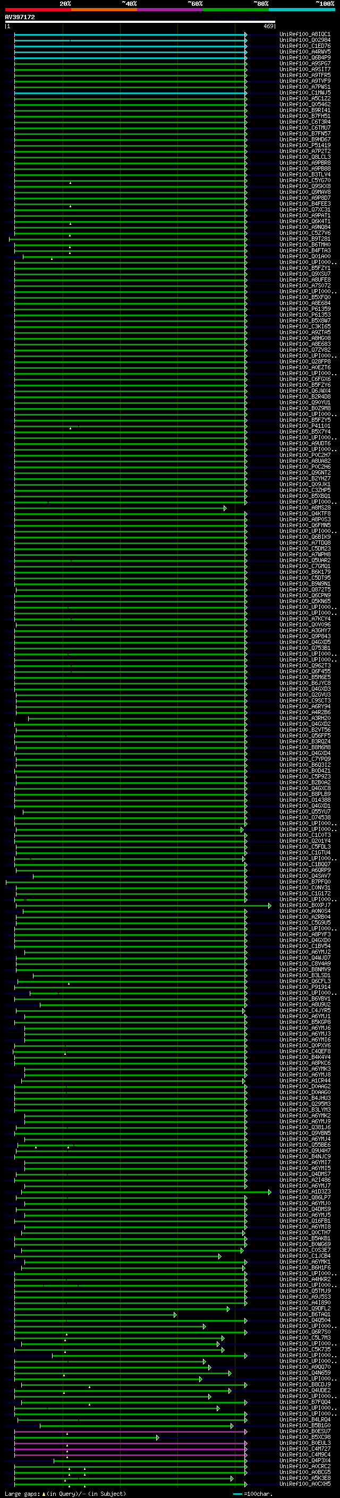The image size is (340, 1498).
Task: Open hit label UniRef100_C1GTU4
Action: [x=305, y=853]
